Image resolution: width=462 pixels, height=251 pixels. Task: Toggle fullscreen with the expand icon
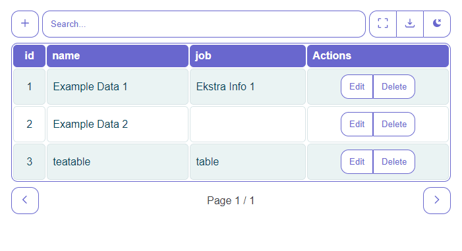[x=383, y=24]
